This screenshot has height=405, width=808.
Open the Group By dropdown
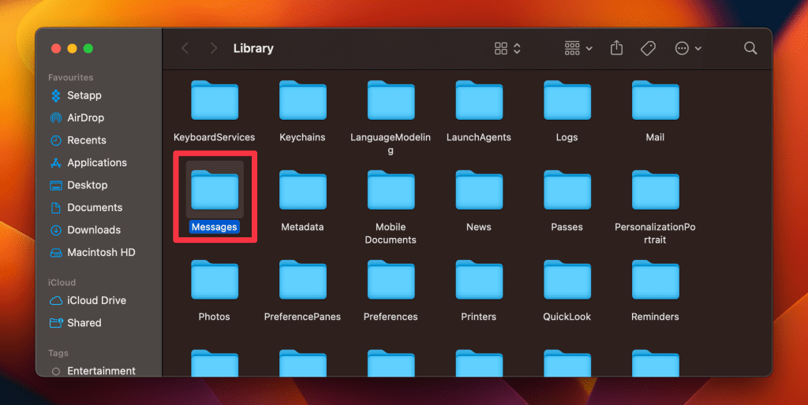(578, 48)
